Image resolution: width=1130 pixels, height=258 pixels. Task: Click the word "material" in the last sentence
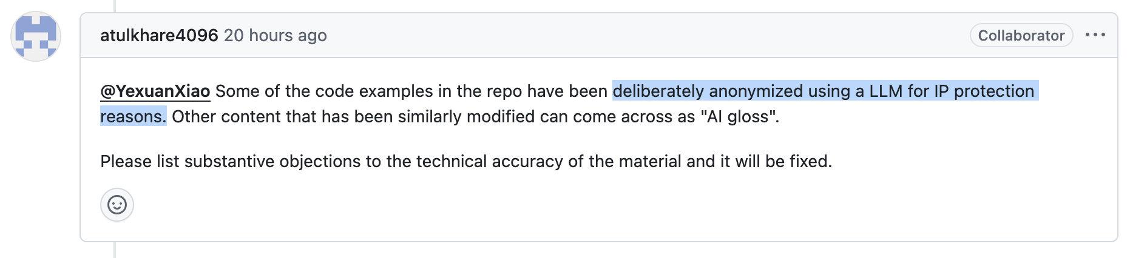(x=649, y=162)
